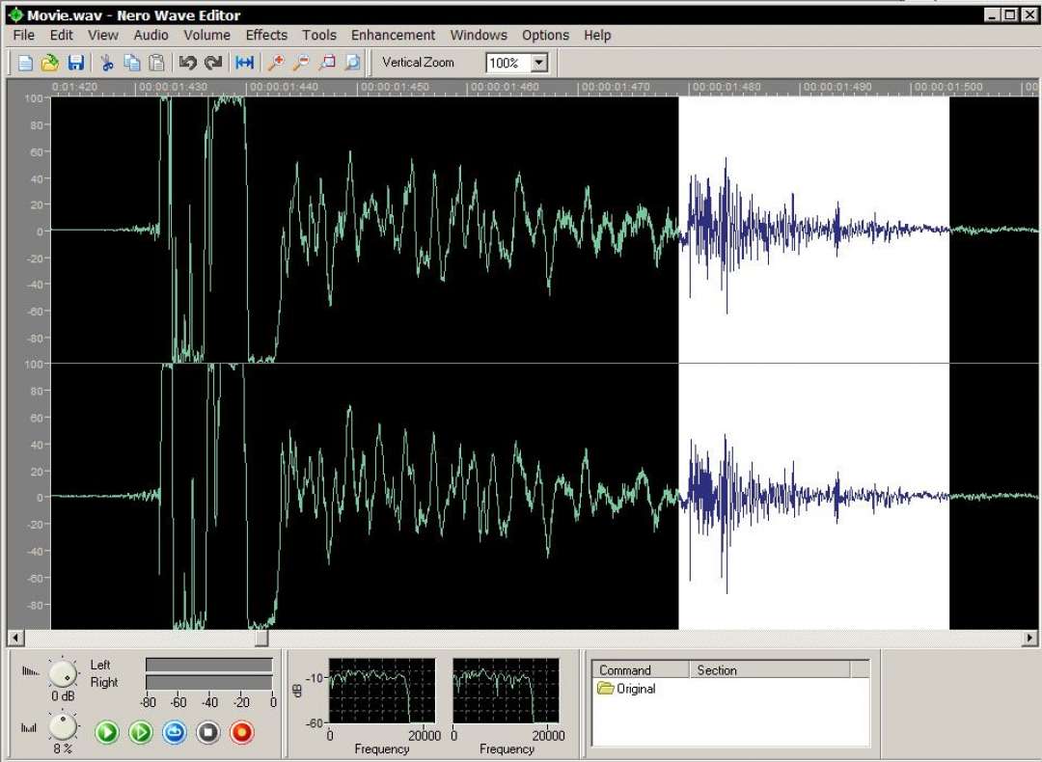The image size is (1042, 762).
Task: Click the Select All horizontal arrows icon
Action: (x=245, y=63)
